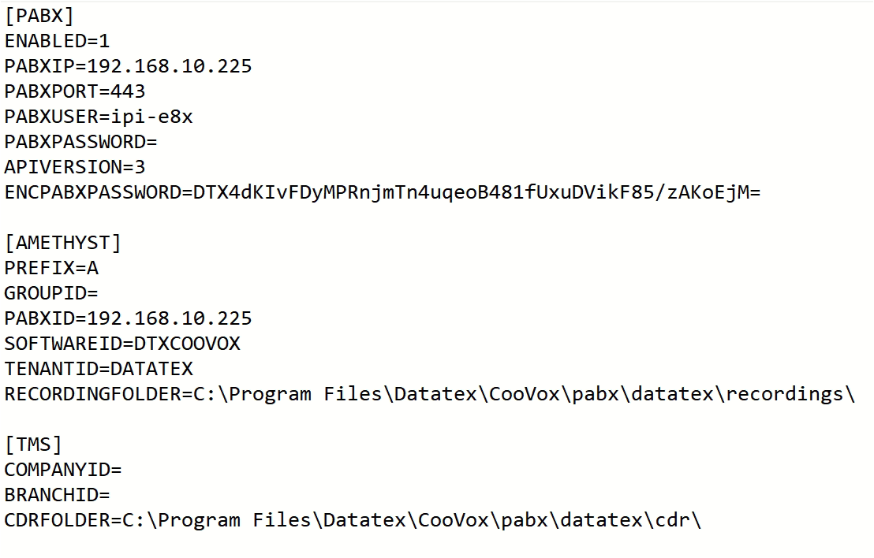874x558 pixels.
Task: Place cursor after BRANCHID=
Action: coord(111,495)
